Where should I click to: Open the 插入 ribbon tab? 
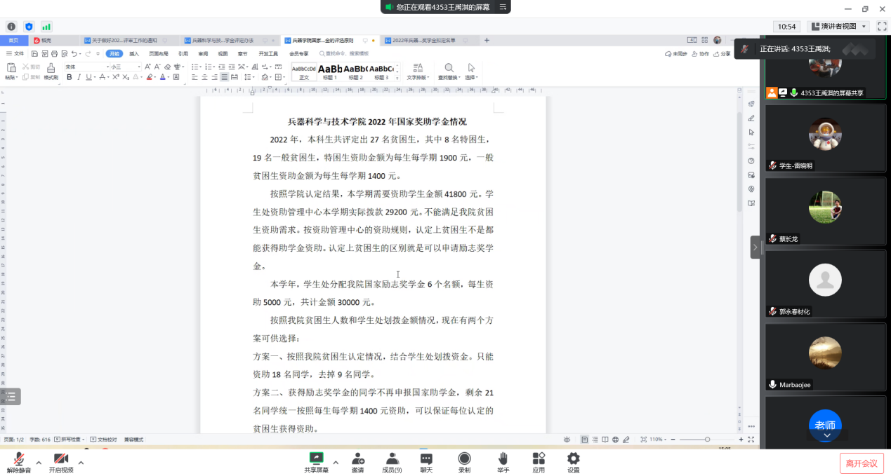click(134, 53)
